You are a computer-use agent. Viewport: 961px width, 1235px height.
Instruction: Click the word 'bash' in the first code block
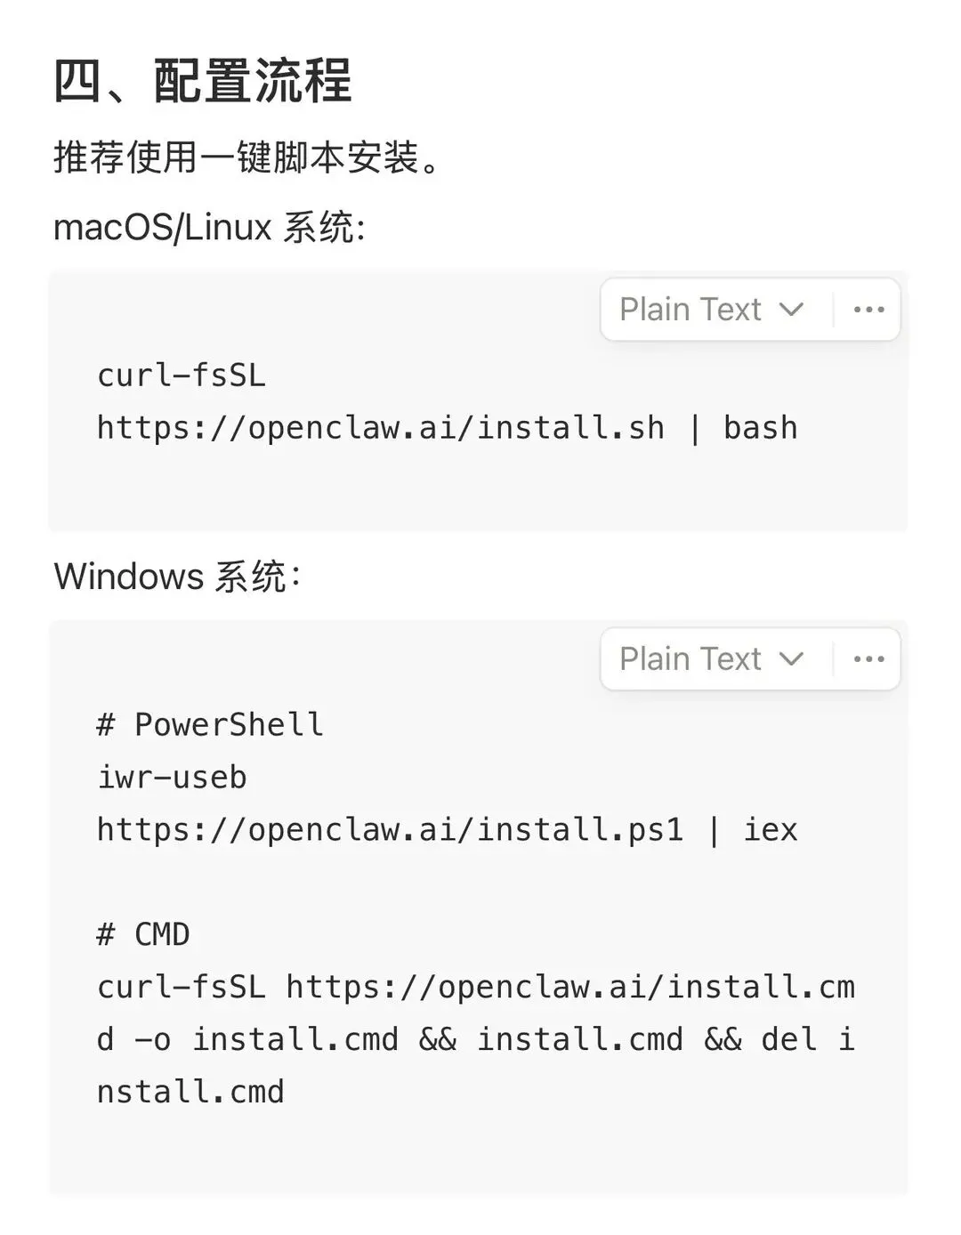point(760,428)
